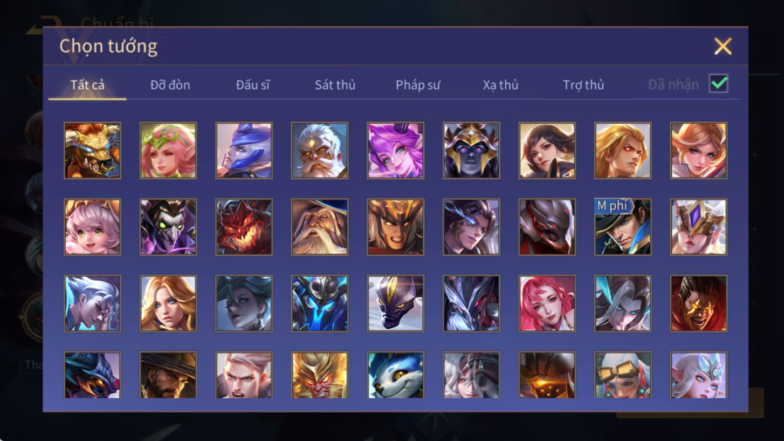Select the Tất cả tab
The width and height of the screenshot is (784, 441).
87,85
